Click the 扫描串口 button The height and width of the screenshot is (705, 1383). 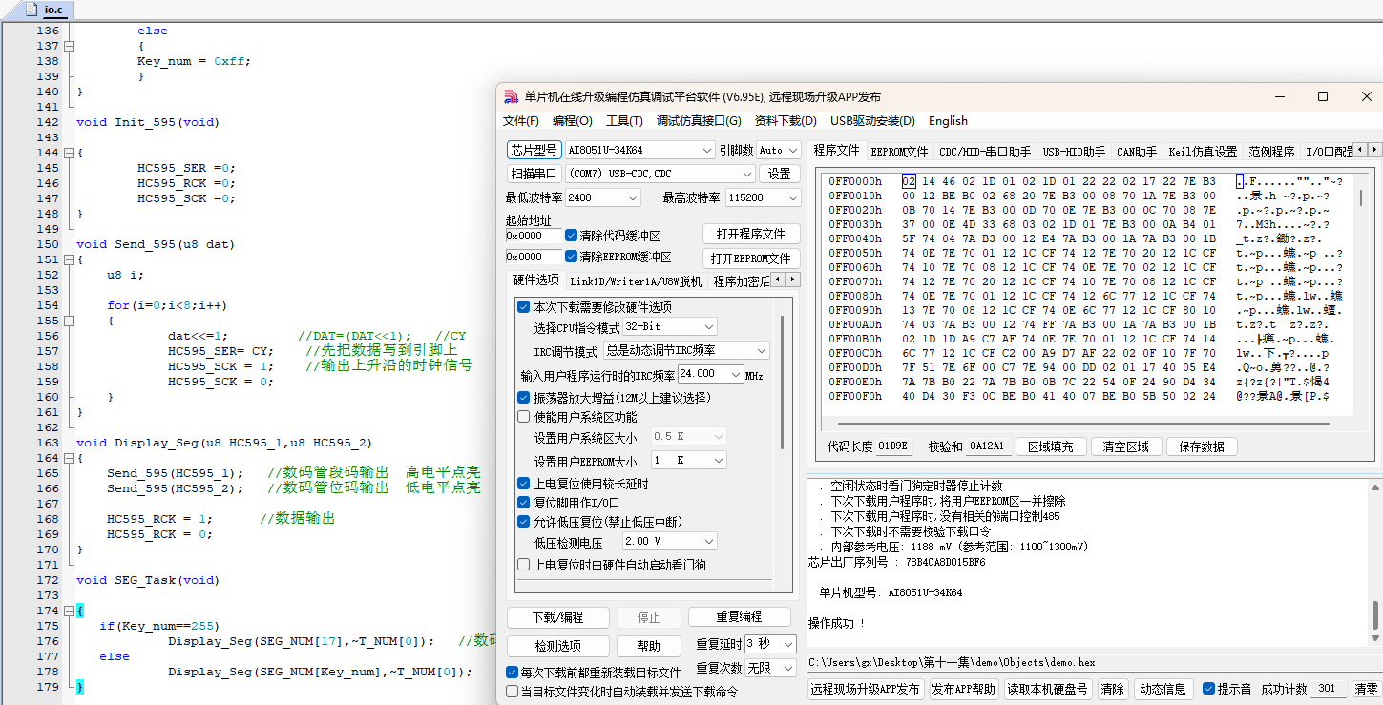pos(534,174)
